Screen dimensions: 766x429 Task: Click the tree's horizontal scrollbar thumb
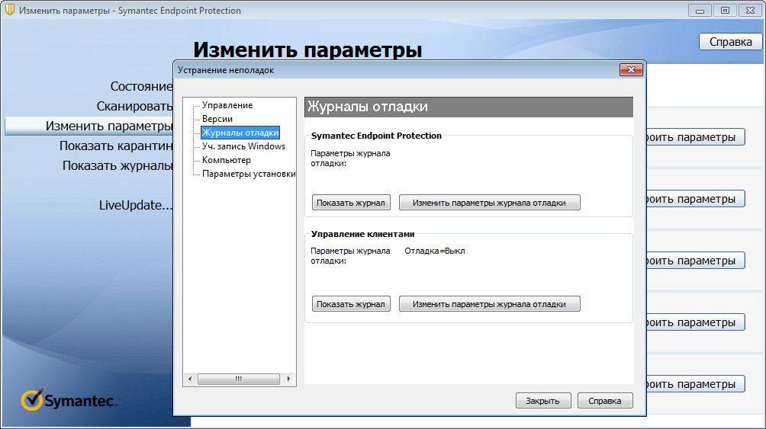[238, 379]
